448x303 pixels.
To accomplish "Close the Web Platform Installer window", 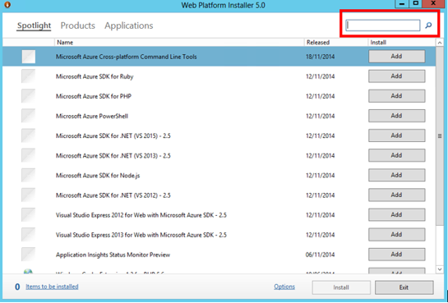I will (x=433, y=3).
